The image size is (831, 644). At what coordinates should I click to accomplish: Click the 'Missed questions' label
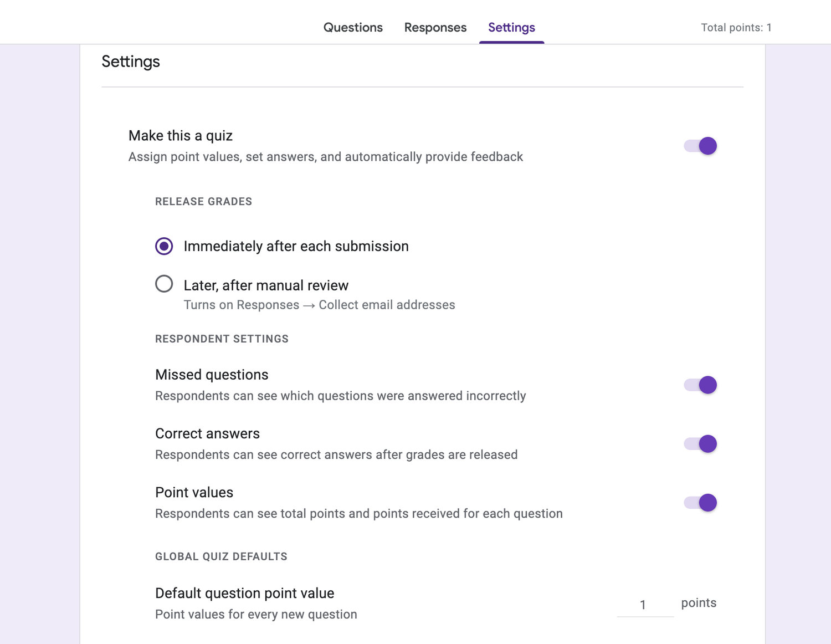coord(212,375)
